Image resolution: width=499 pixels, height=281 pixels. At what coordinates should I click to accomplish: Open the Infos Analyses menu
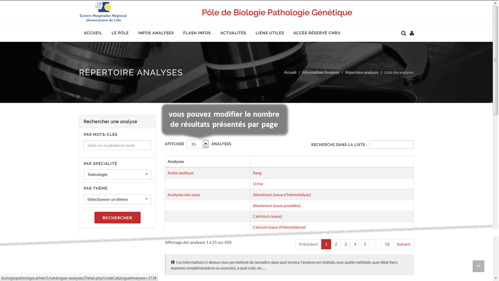point(156,33)
